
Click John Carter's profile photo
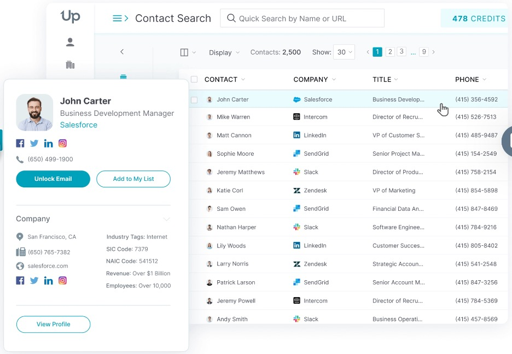pos(34,113)
